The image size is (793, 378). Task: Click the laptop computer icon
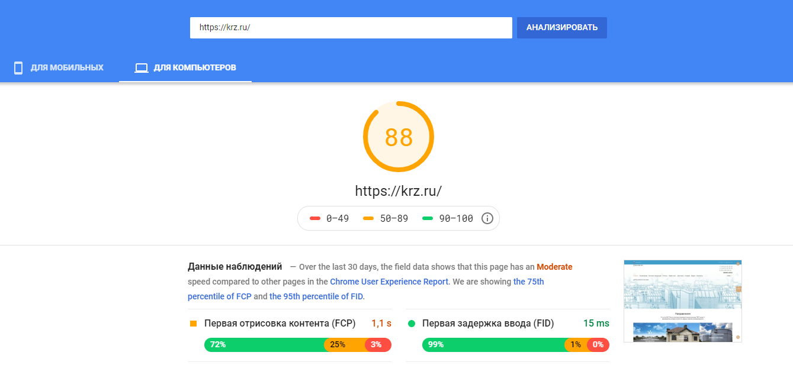tap(141, 67)
